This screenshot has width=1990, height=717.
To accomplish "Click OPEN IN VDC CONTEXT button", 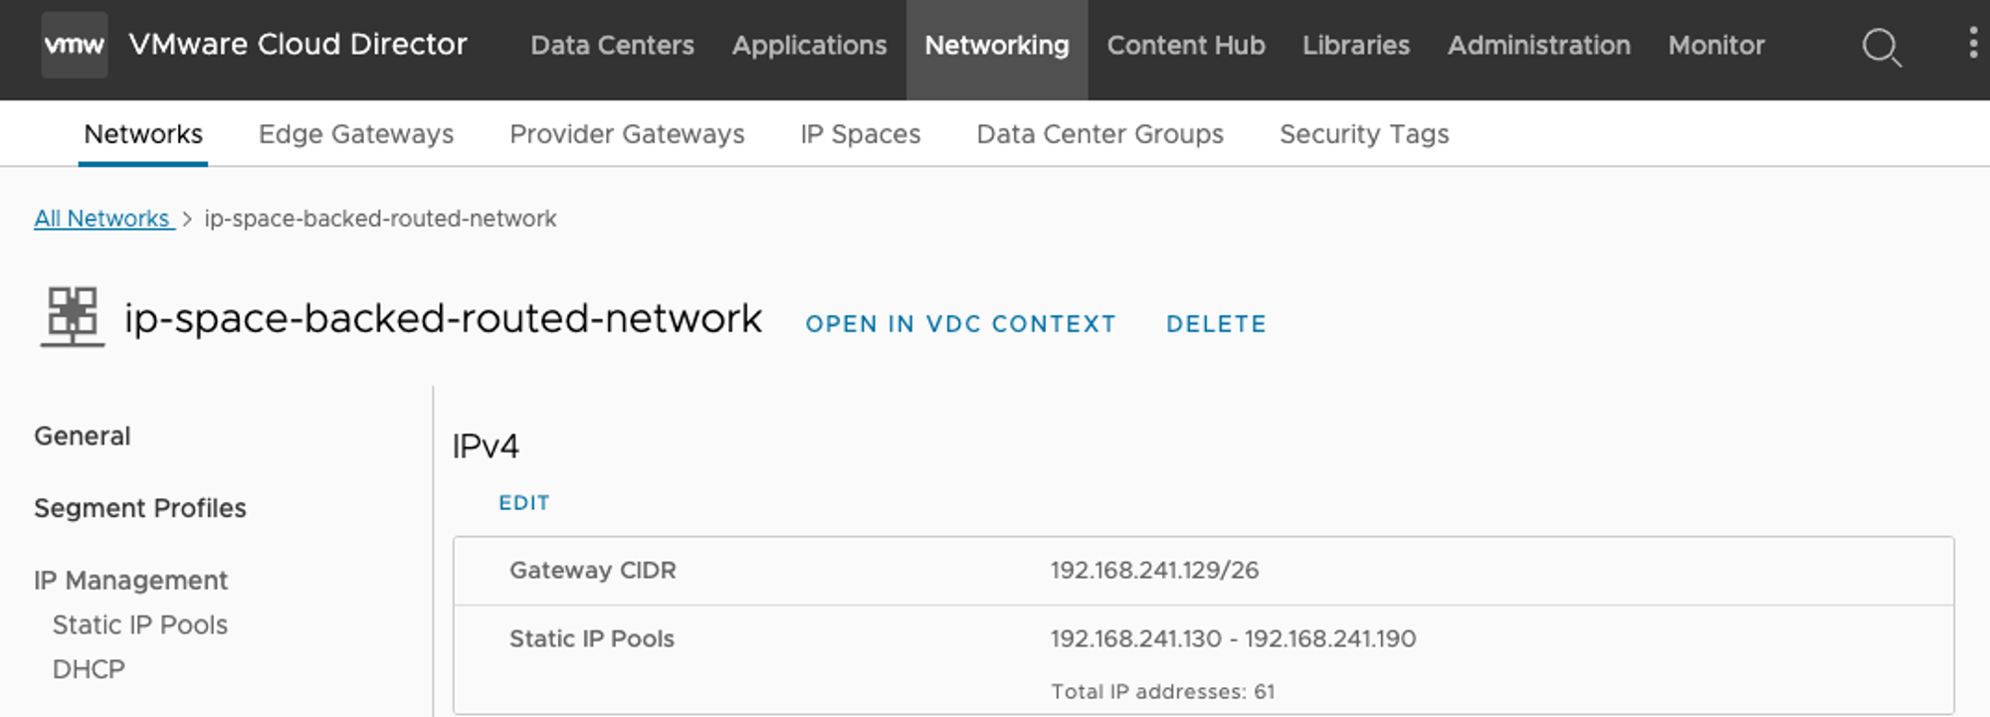I will (x=960, y=324).
